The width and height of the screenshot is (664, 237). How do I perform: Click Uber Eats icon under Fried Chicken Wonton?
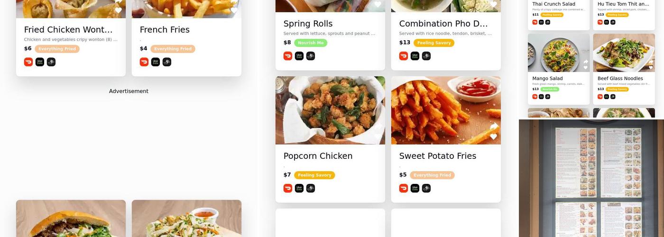[40, 62]
